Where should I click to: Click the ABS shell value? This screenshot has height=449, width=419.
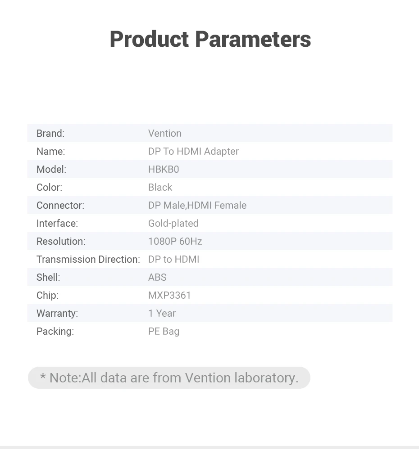point(157,277)
